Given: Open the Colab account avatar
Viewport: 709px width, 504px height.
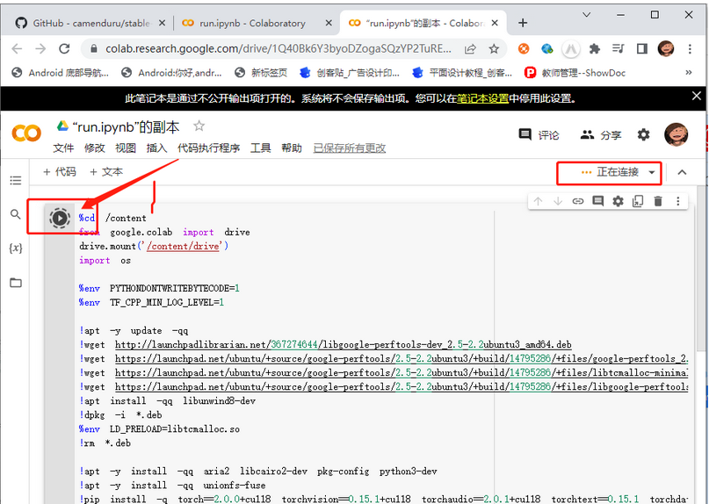Looking at the screenshot, I should coord(676,134).
